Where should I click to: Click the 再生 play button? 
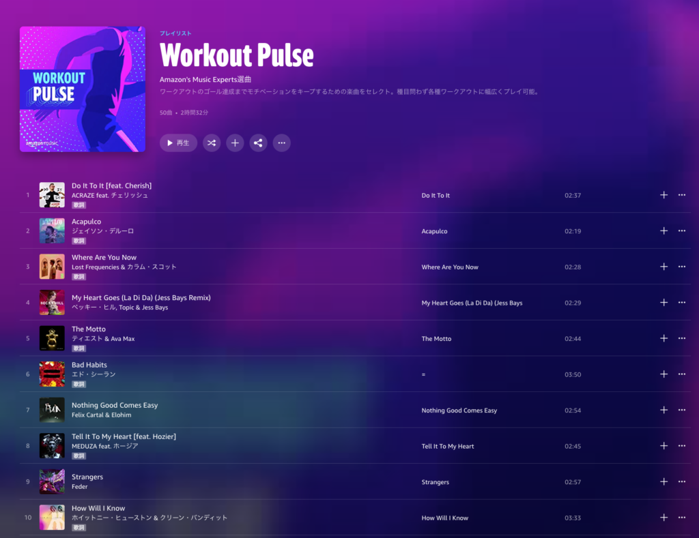(178, 143)
